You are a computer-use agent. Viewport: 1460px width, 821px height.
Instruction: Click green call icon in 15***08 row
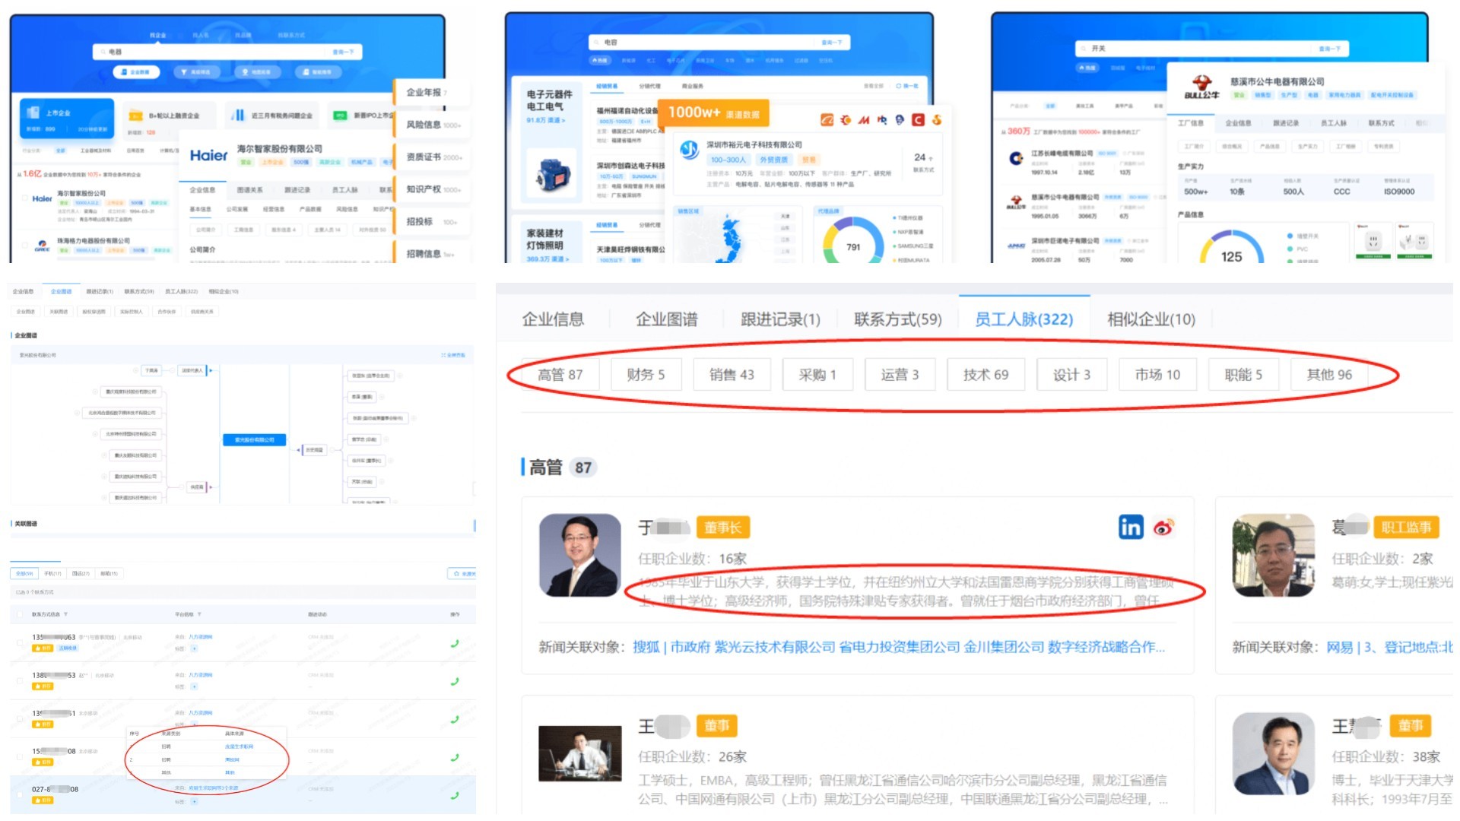click(x=455, y=757)
